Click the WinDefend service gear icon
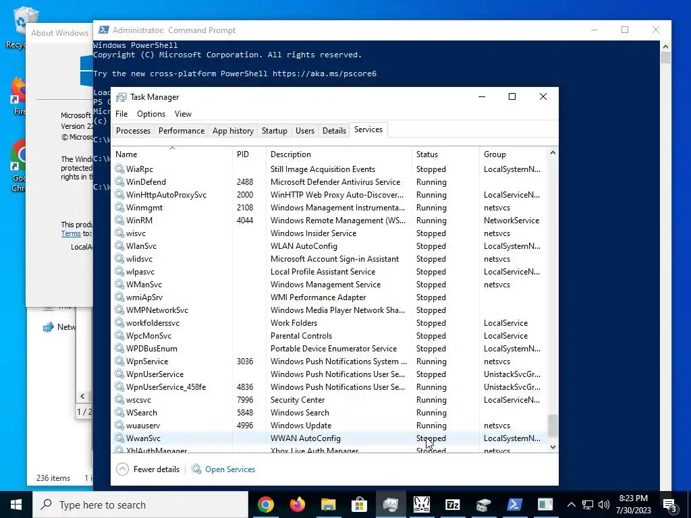Image resolution: width=691 pixels, height=518 pixels. pyautogui.click(x=119, y=181)
